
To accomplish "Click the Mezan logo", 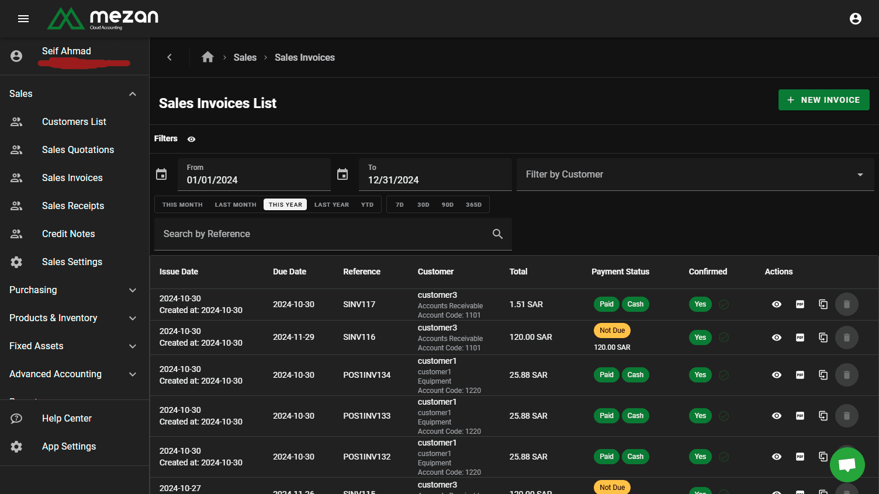I will (x=103, y=19).
